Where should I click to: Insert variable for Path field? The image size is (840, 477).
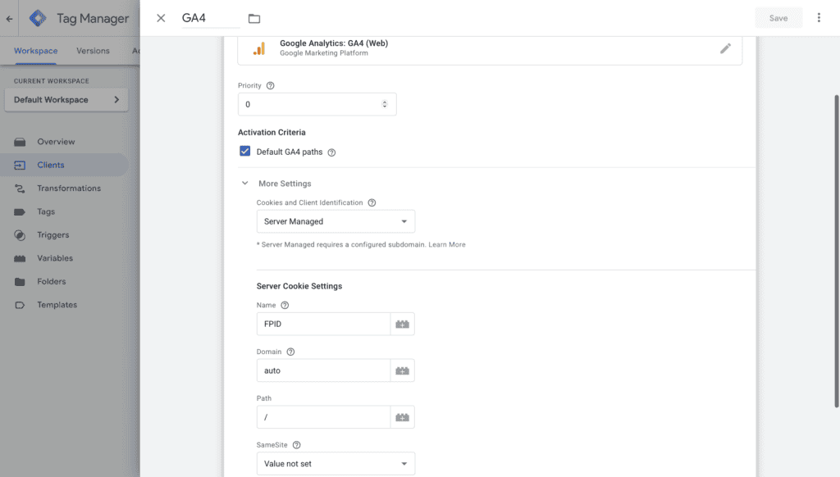402,417
